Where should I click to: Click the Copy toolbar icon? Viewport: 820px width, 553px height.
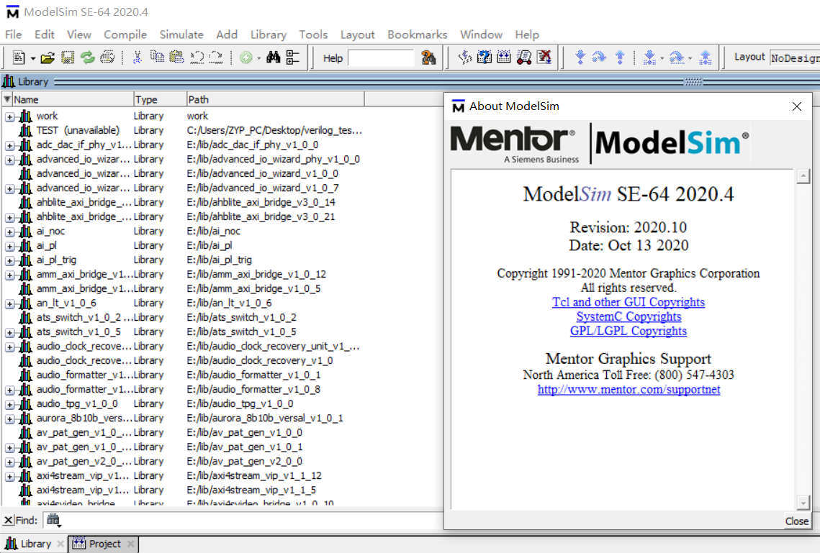coord(157,58)
